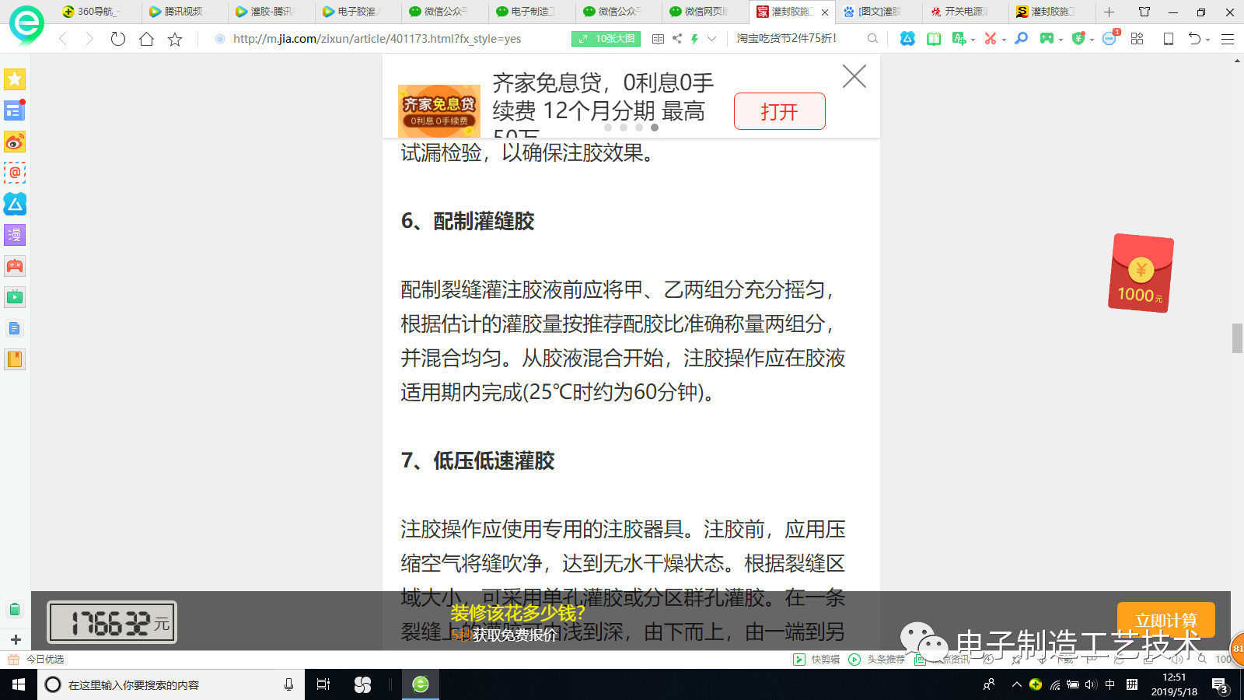Click the 齐家免息贷 ad thumbnail

point(439,110)
